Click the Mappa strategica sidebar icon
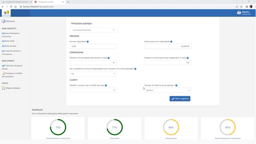 [3, 88]
